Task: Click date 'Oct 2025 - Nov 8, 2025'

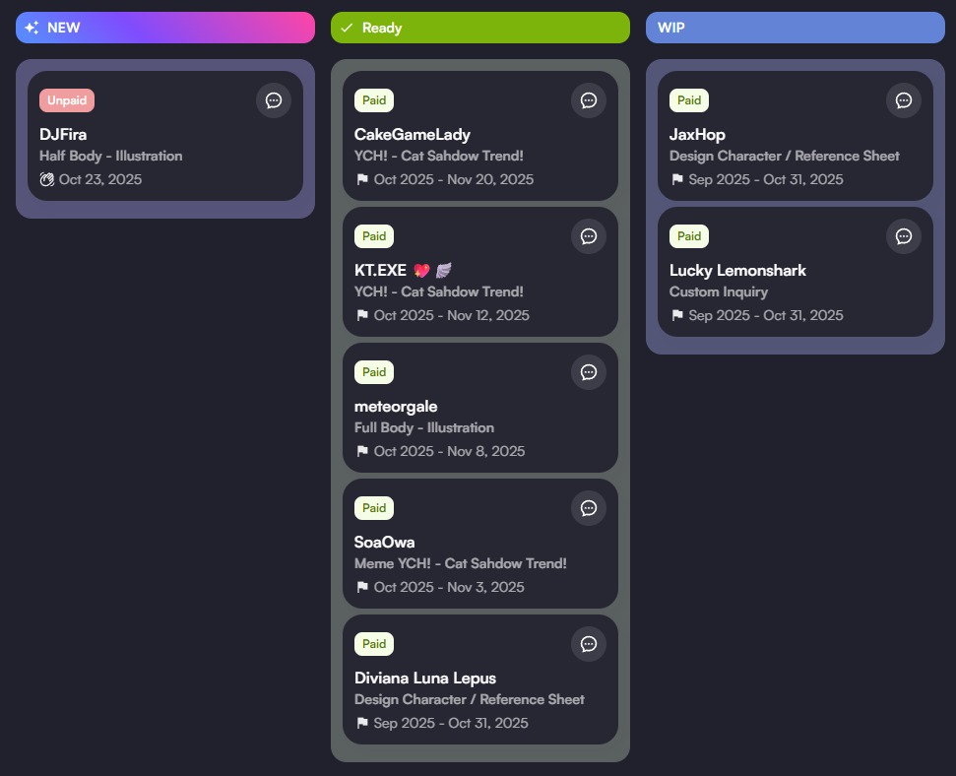Action: (x=449, y=451)
